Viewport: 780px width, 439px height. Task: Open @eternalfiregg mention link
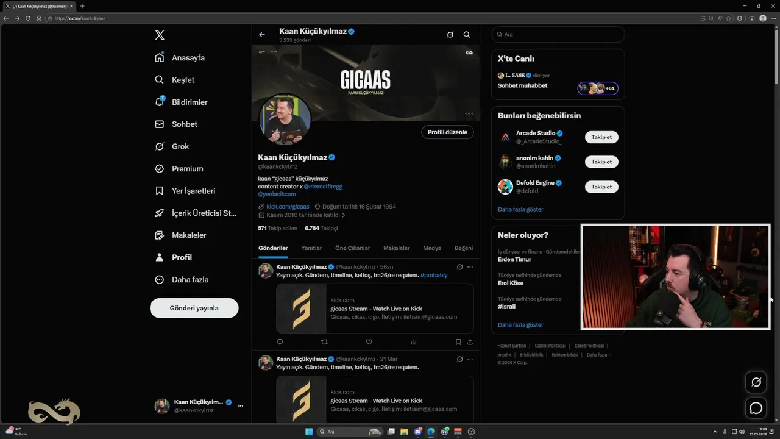click(x=323, y=187)
